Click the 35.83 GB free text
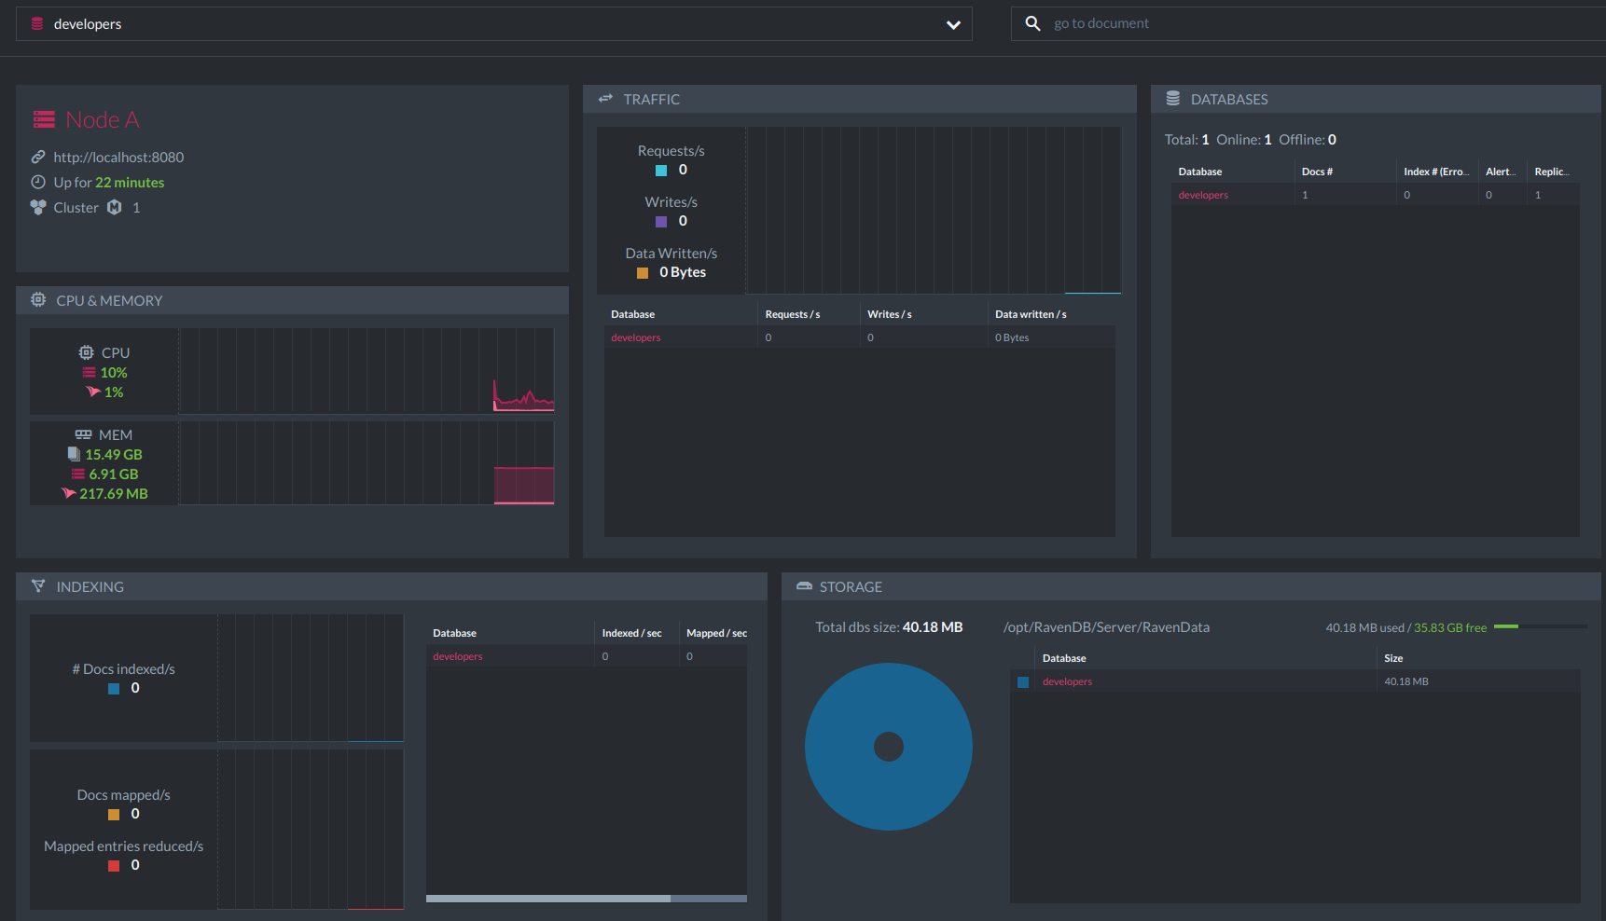 1450,628
